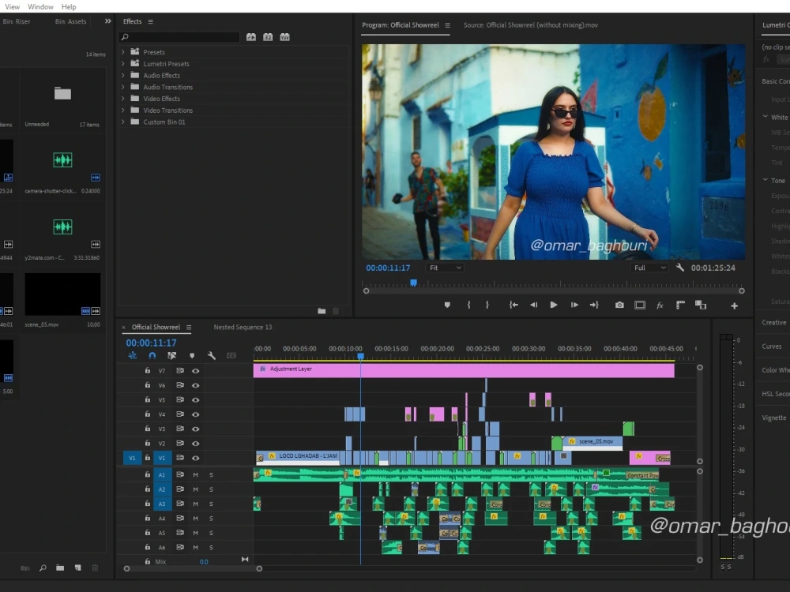The height and width of the screenshot is (592, 790).
Task: Hide track V7 with eye icon
Action: pos(195,371)
